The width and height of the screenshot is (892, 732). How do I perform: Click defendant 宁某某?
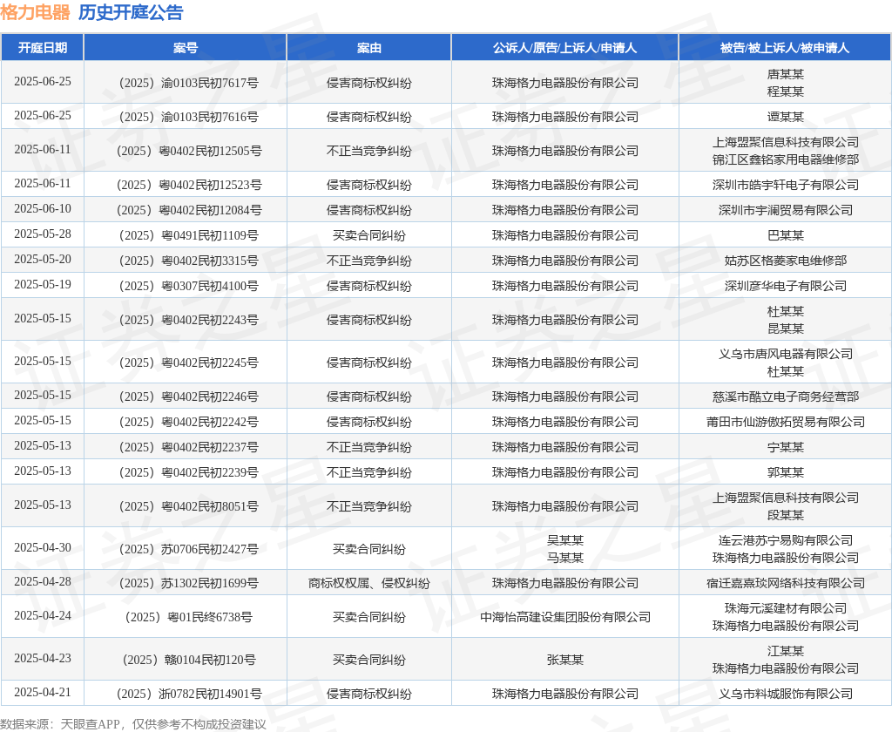tap(785, 447)
